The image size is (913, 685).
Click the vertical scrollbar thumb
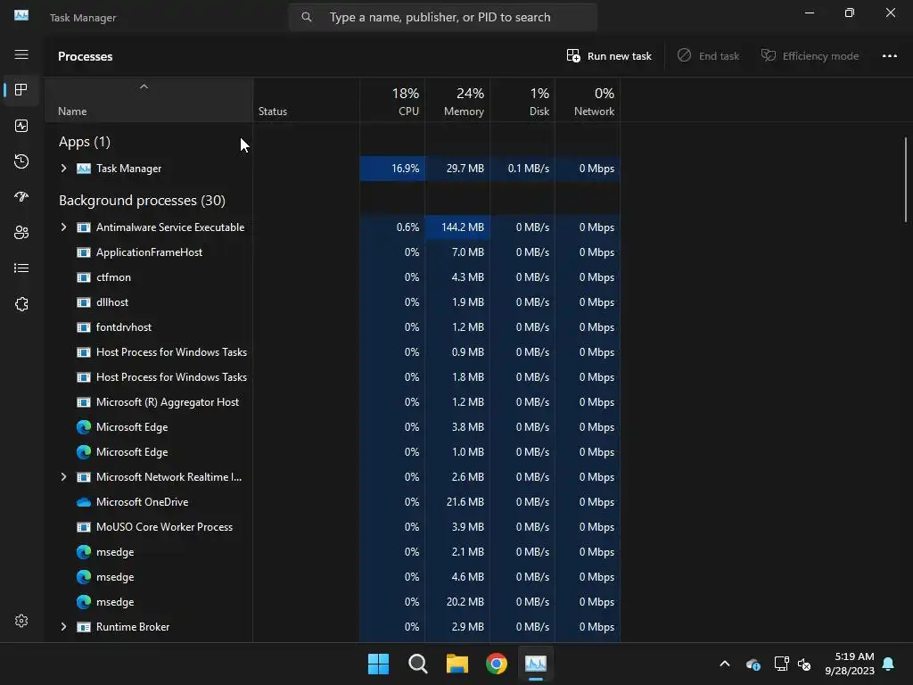906,179
